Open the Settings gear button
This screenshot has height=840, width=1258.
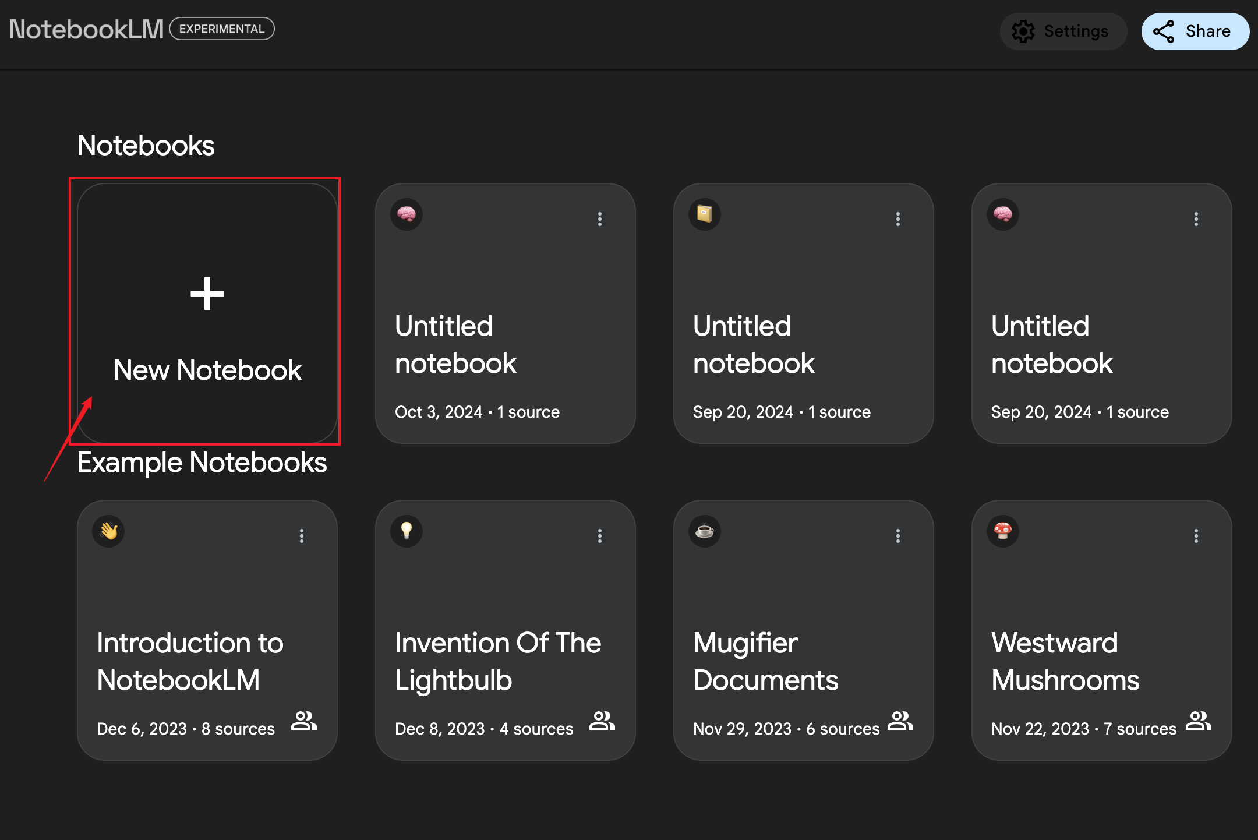[x=1063, y=31]
